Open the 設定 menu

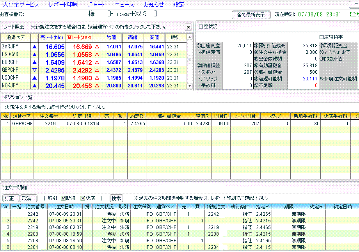point(179,5)
